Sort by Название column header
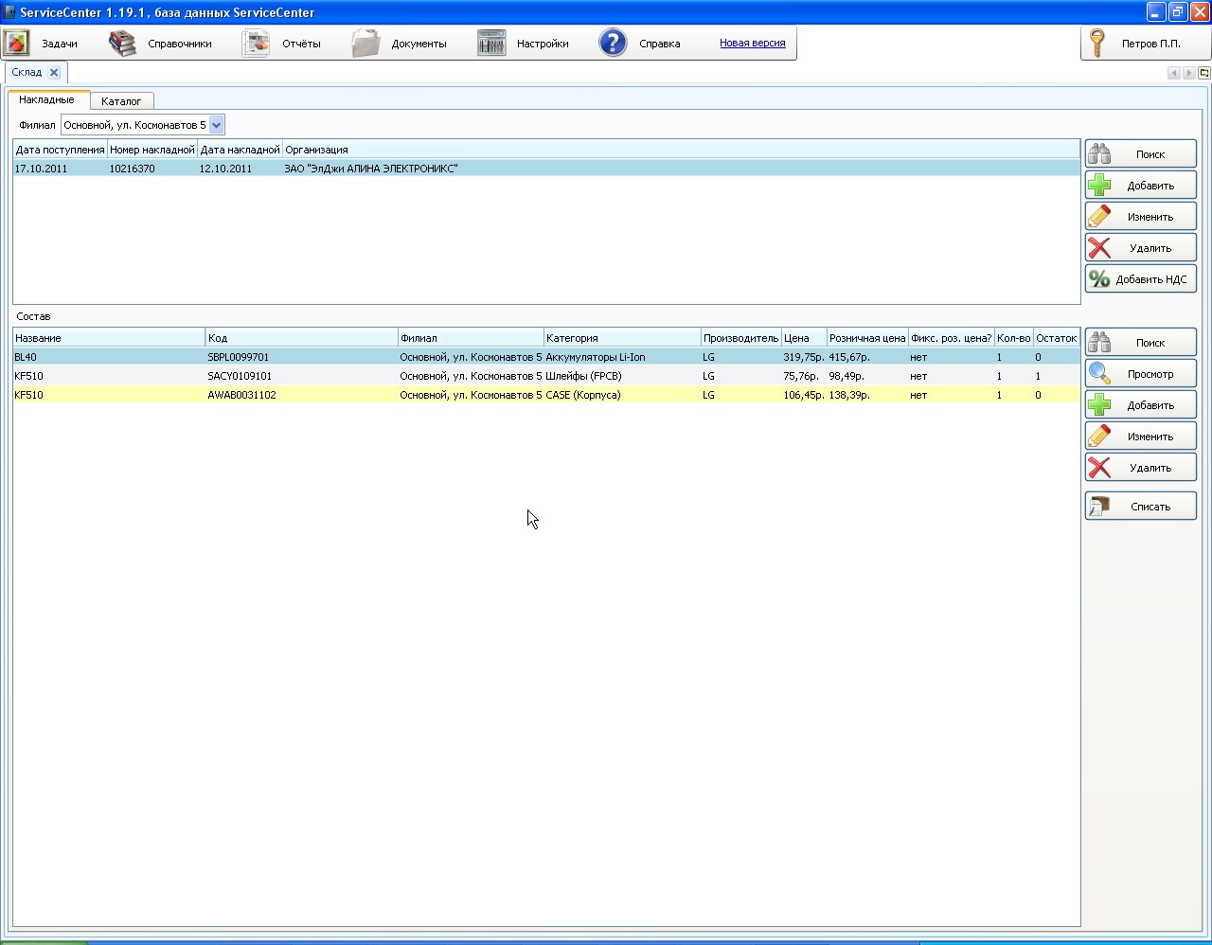 pyautogui.click(x=109, y=338)
